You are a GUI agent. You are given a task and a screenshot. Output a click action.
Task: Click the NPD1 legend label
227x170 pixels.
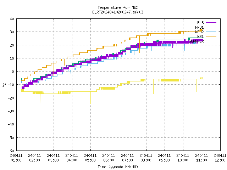click(x=199, y=27)
